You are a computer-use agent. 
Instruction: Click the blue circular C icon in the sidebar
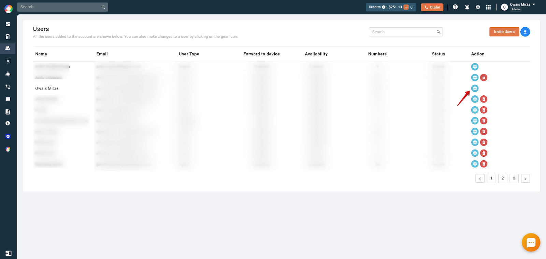(8, 136)
